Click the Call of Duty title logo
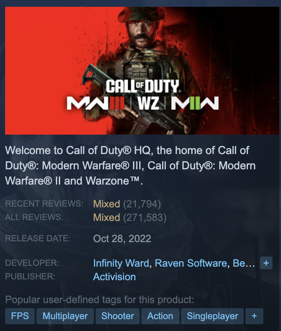Viewport: 281px width, 331px height. point(143,86)
